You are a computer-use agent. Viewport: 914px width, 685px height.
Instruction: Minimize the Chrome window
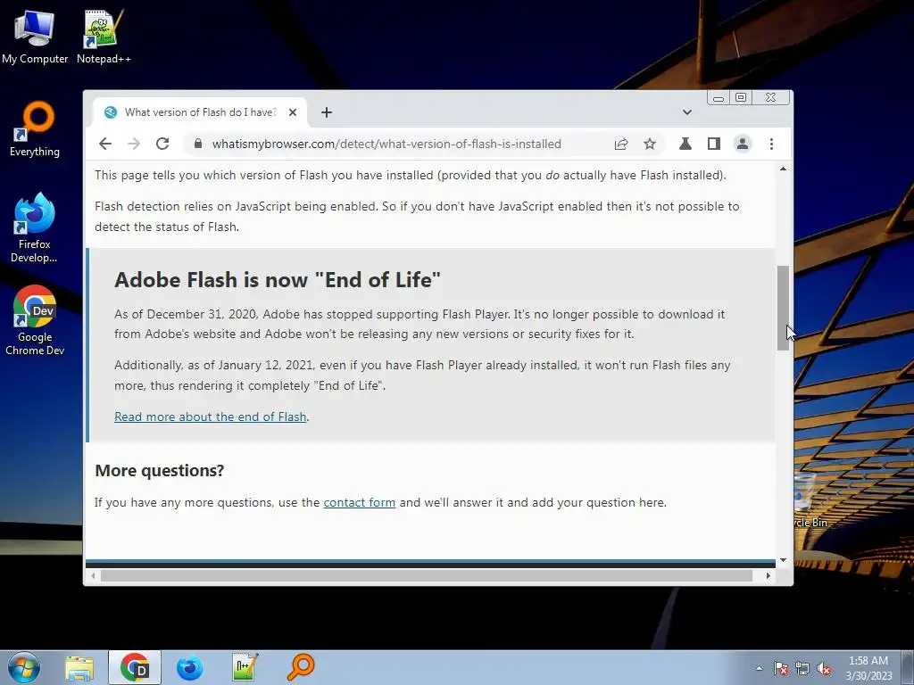click(x=719, y=97)
